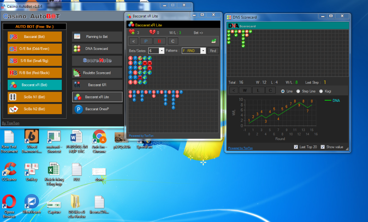Toggle the Show value checkbox
Viewport: 368px width, 222px height.
(323, 147)
